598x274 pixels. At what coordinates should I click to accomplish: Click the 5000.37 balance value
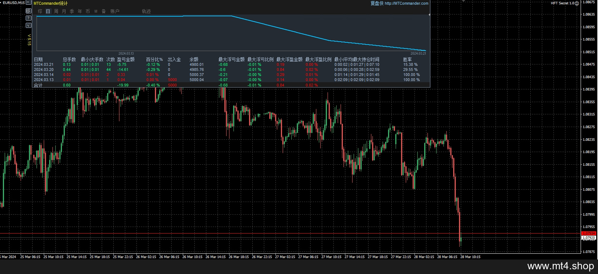tap(197, 75)
